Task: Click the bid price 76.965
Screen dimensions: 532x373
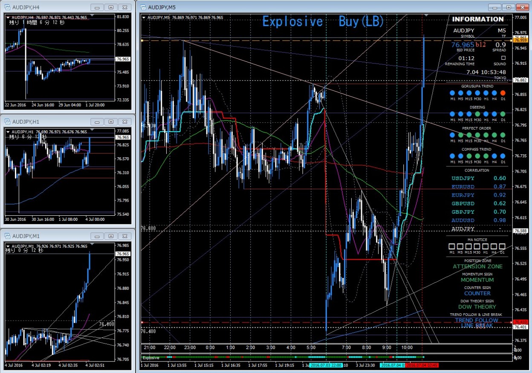Action: pyautogui.click(x=463, y=44)
